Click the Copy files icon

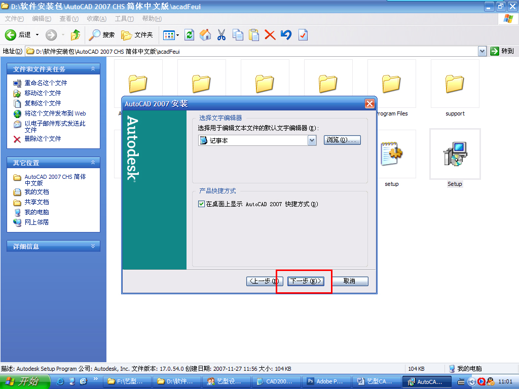tap(238, 35)
